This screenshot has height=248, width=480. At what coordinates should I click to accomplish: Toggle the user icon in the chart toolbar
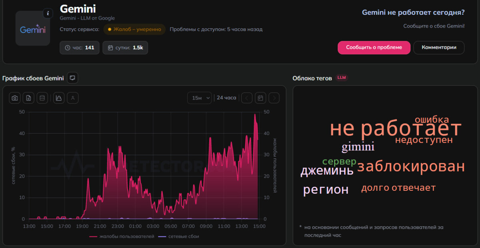[x=72, y=98]
